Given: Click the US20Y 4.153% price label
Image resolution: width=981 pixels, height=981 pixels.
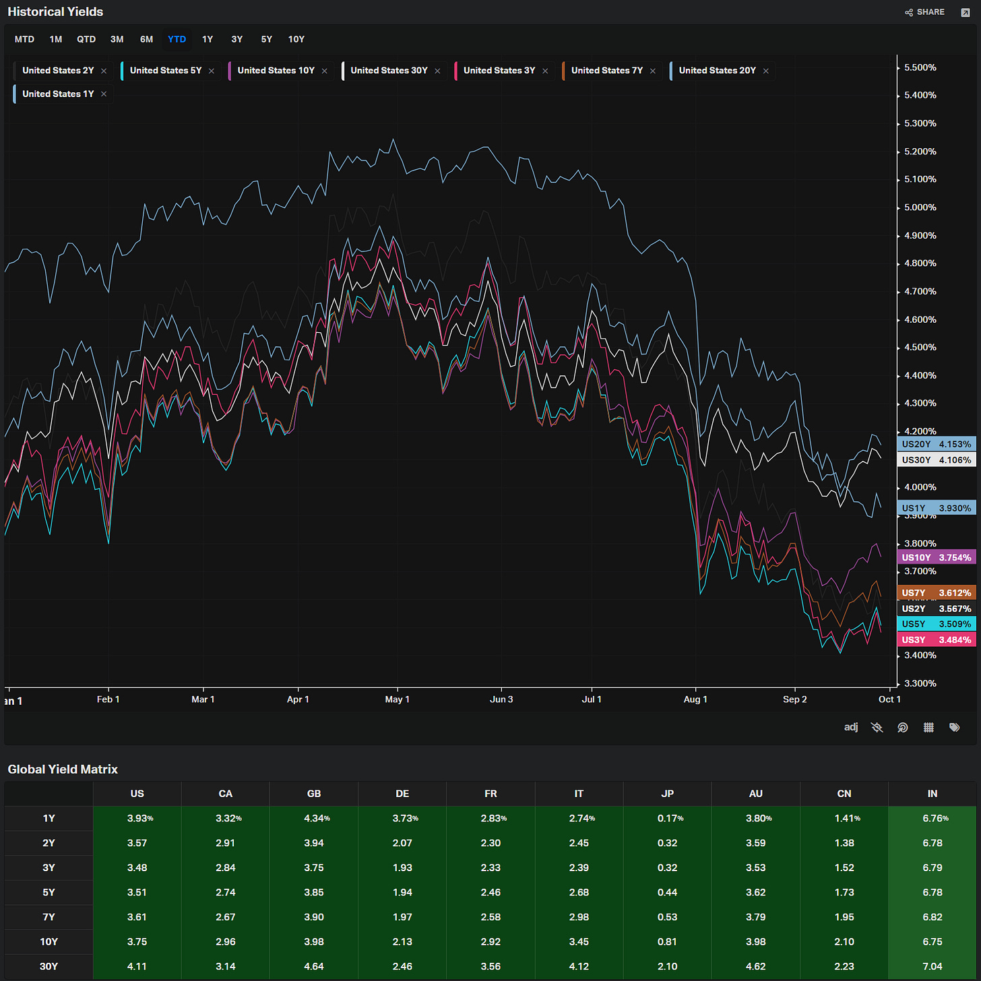Looking at the screenshot, I should point(937,444).
